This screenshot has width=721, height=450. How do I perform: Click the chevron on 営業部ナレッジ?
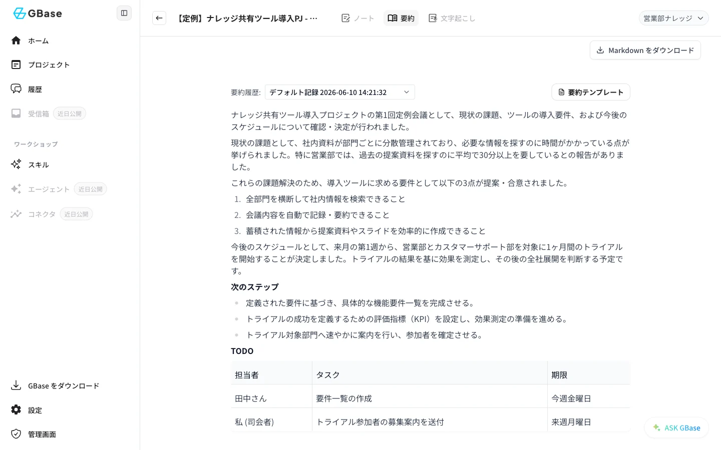click(x=700, y=18)
